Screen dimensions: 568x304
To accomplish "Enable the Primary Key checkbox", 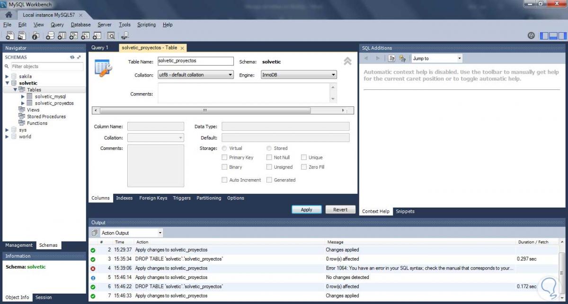I will pyautogui.click(x=224, y=157).
